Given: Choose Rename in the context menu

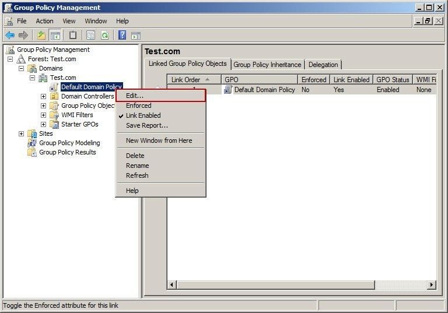Looking at the screenshot, I should tap(160, 166).
